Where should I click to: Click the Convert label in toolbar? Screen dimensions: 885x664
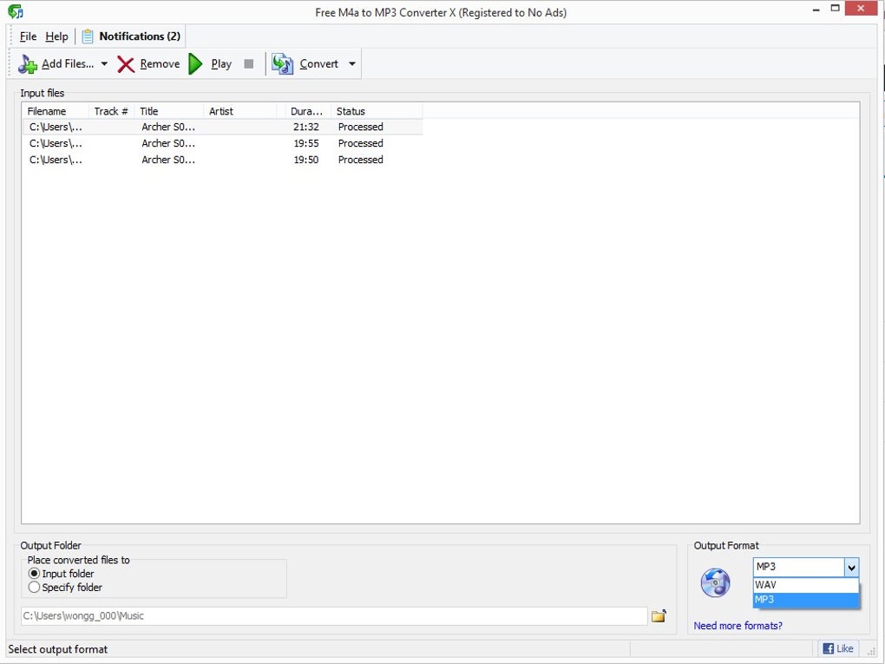pos(319,64)
